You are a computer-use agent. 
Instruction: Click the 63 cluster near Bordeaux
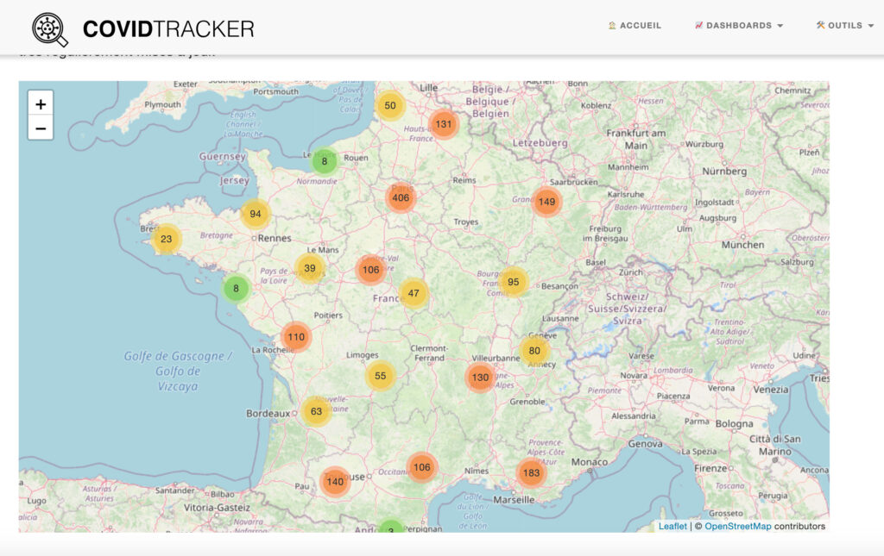click(x=316, y=411)
